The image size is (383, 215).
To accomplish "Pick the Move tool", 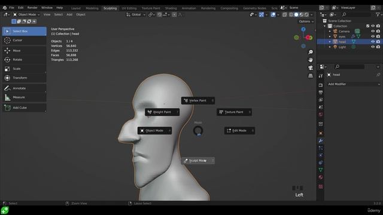I will click(24, 51).
